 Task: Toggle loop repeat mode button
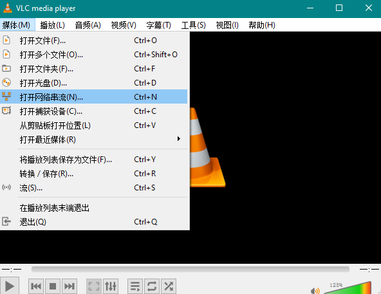pyautogui.click(x=152, y=286)
